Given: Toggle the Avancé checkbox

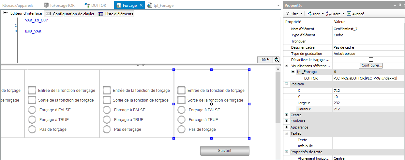Looking at the screenshot, I should (349, 14).
